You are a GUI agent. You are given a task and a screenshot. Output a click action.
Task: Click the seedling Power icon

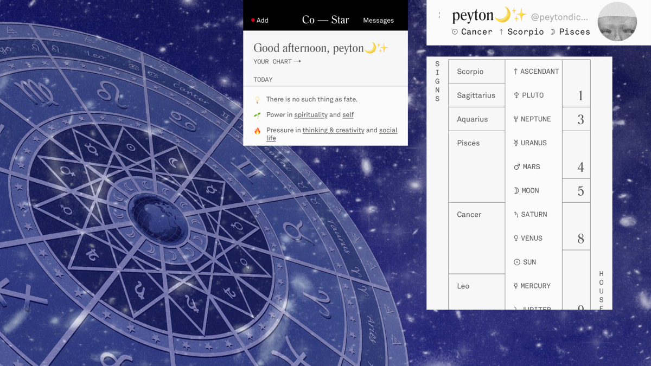257,115
